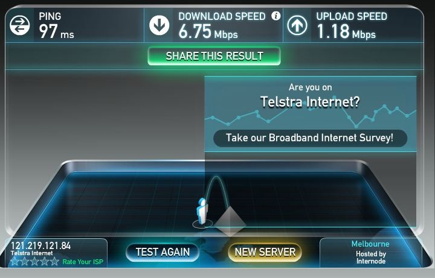Click the Rate Your ISP link

click(x=83, y=262)
